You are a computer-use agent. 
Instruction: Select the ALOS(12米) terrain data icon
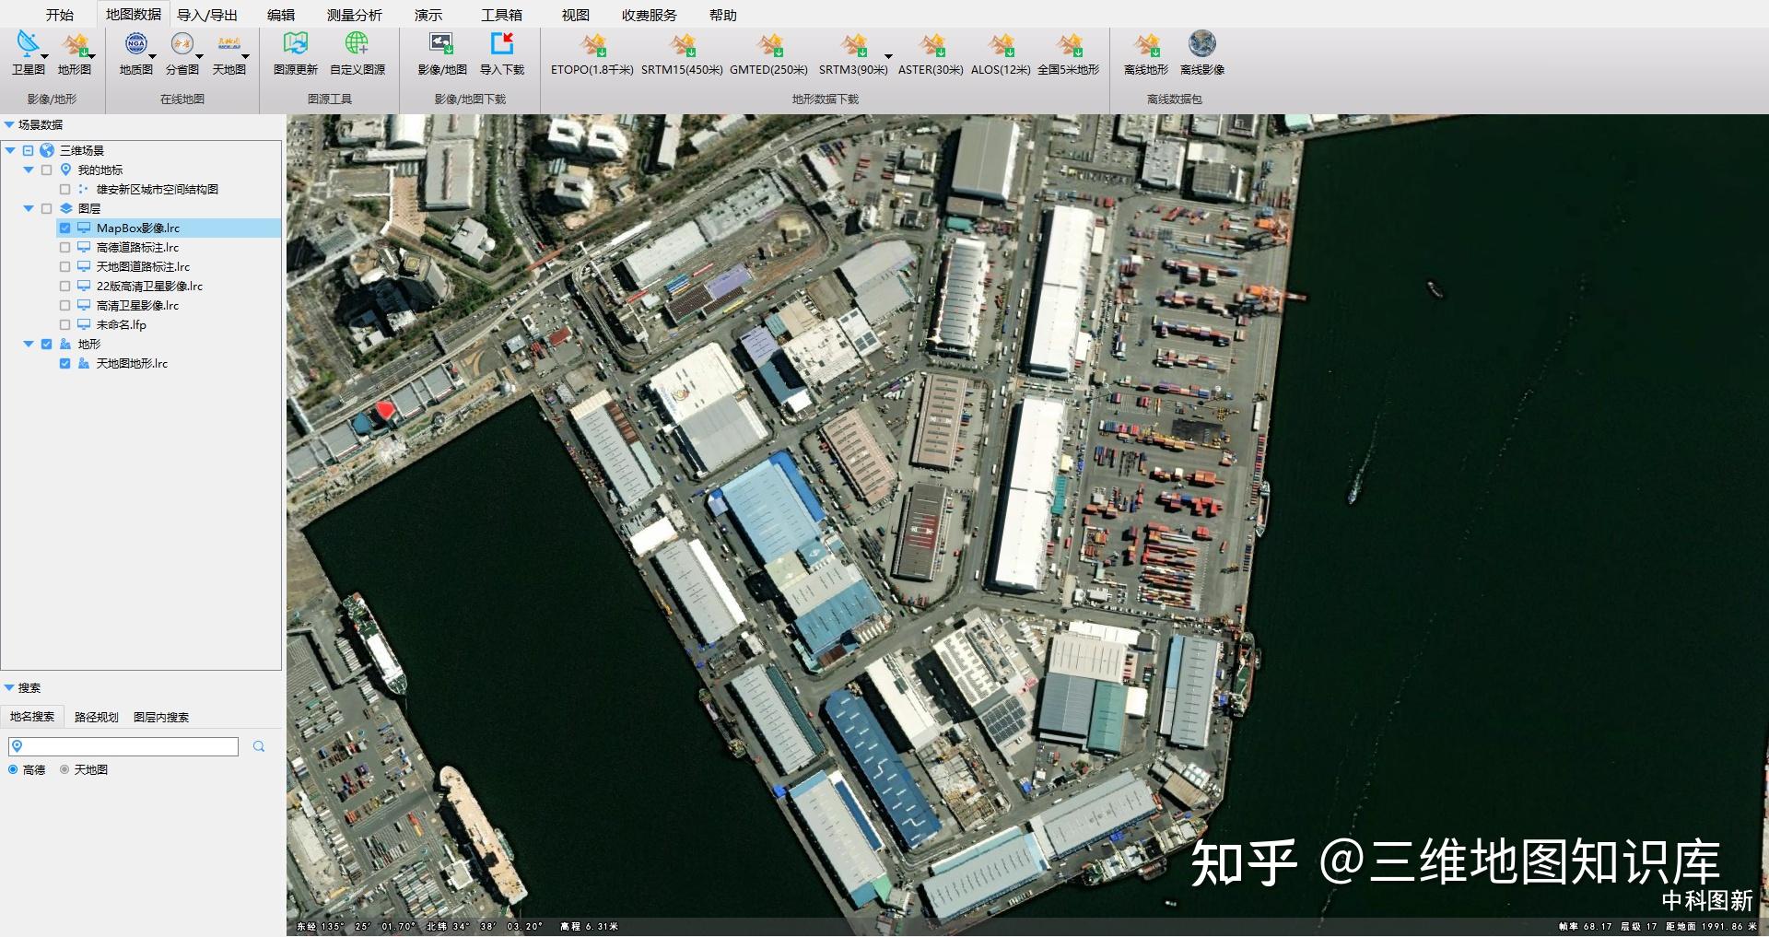pos(1000,45)
